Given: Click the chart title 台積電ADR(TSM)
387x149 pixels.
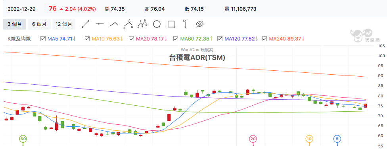Looking at the screenshot, I should 197,58.
